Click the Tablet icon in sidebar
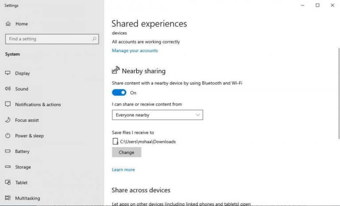 [8, 183]
